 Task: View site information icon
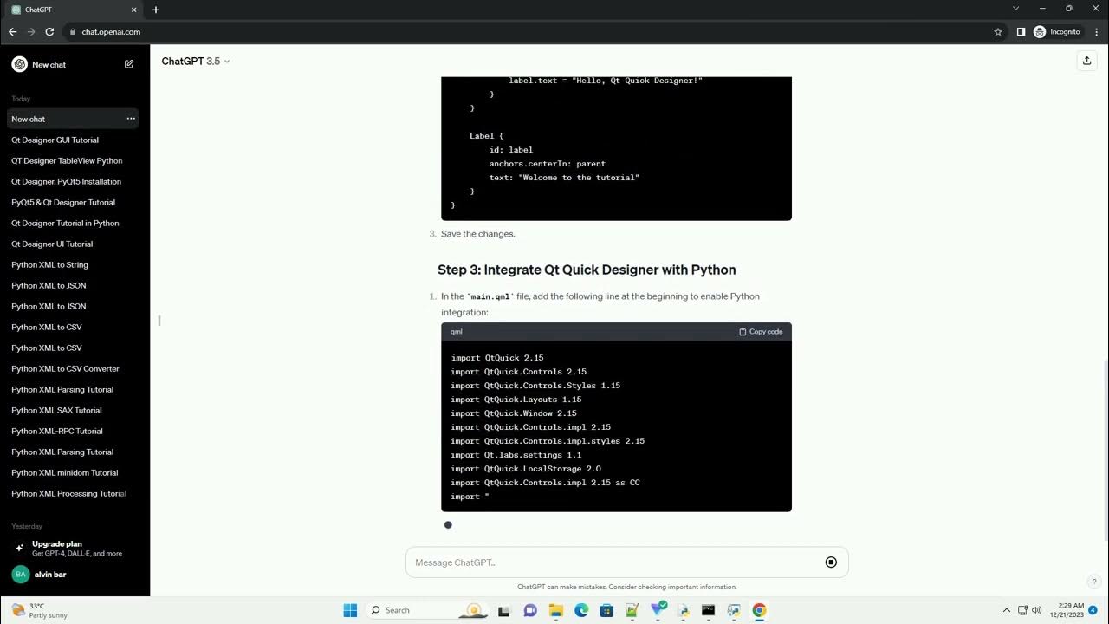coord(72,32)
